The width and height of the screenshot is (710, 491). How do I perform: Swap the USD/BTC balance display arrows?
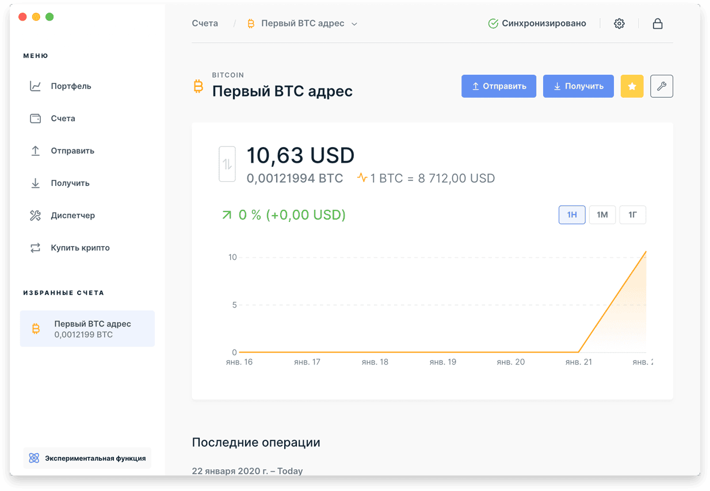(227, 164)
